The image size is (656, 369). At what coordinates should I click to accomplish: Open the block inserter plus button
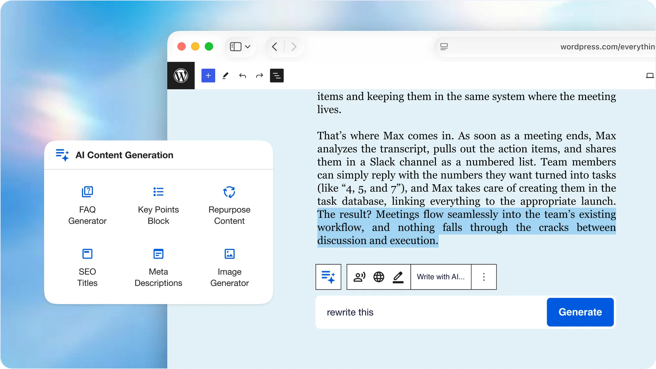[x=208, y=75]
